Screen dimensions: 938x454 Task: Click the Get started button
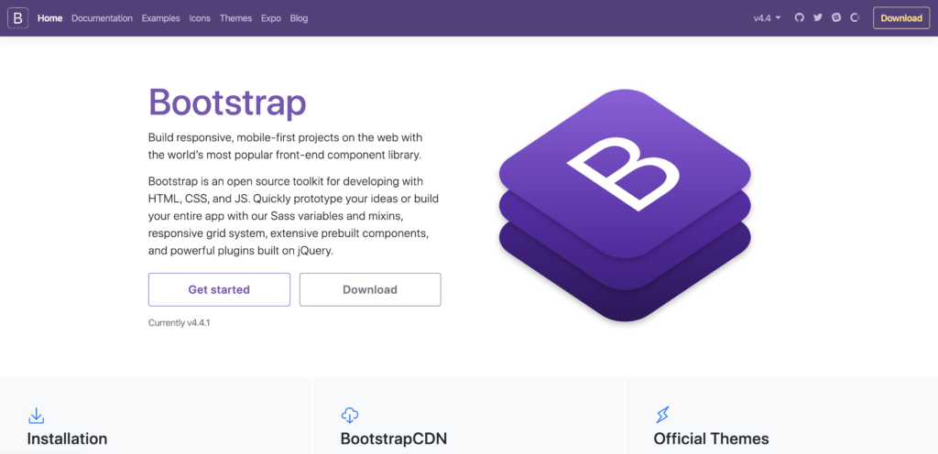pos(219,290)
